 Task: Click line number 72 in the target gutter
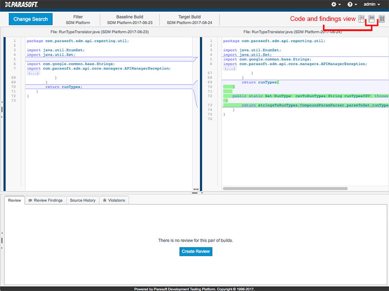(210, 96)
